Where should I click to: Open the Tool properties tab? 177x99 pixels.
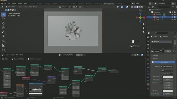pyautogui.click(x=148, y=37)
